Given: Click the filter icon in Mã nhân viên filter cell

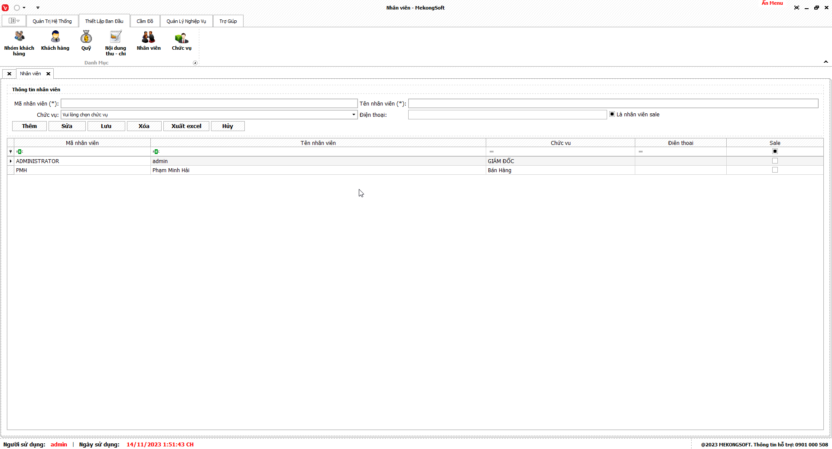Looking at the screenshot, I should coord(19,151).
